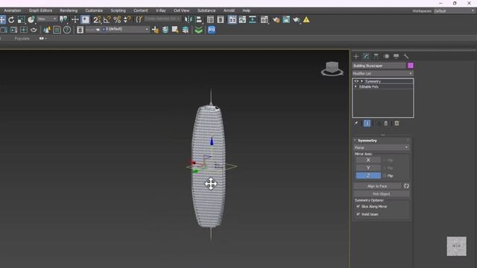Open Render Setup teapot icon
This screenshot has width=477, height=268.
(277, 20)
